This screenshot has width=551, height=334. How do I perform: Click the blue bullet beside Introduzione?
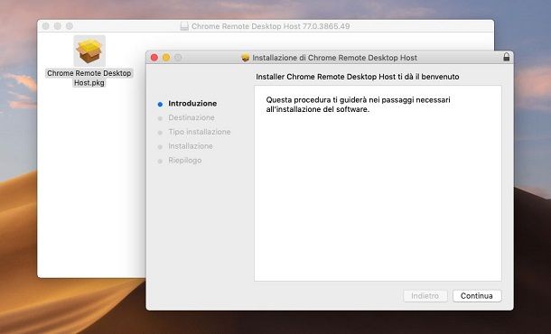pos(160,105)
